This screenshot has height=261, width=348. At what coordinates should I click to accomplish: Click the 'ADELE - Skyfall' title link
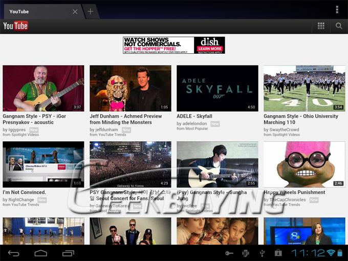pyautogui.click(x=194, y=116)
